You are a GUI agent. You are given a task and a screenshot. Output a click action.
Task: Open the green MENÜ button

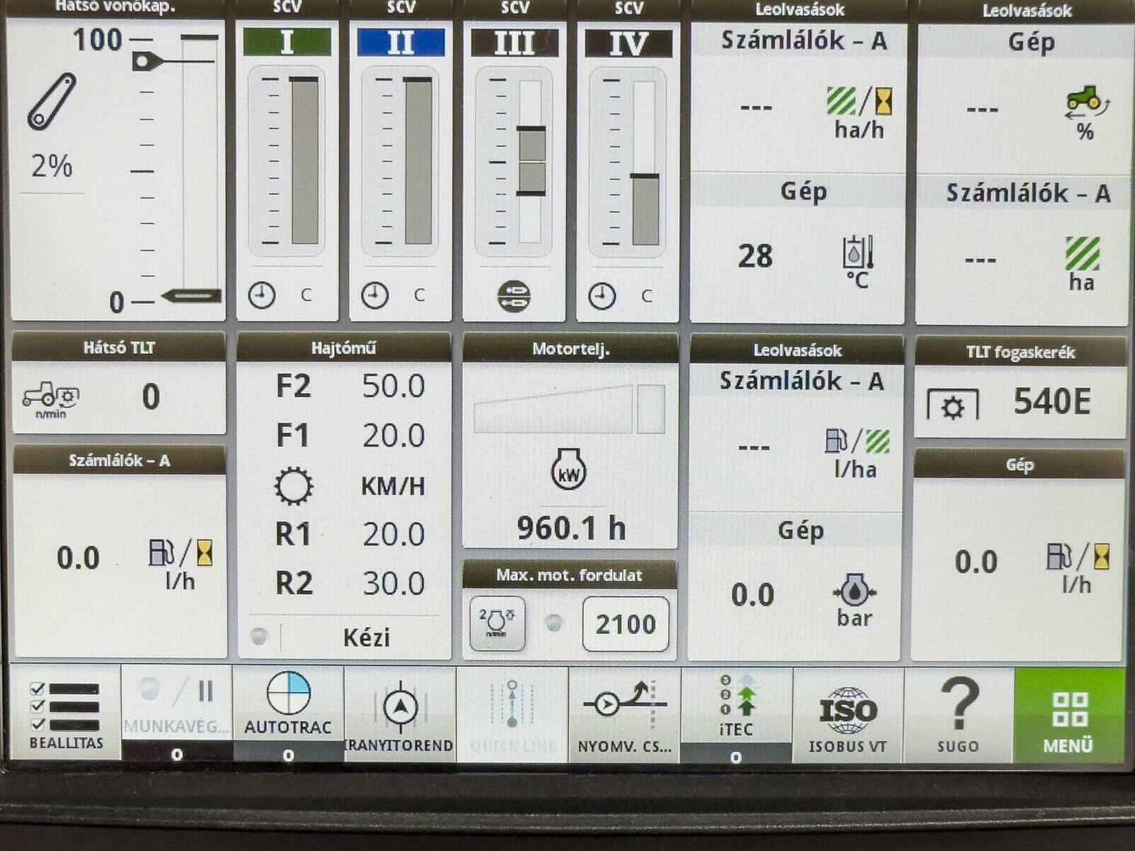point(1069,715)
